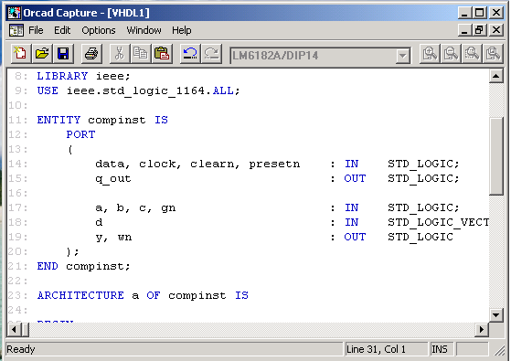Click 'LIBRARY' keyword on line 8

62,76
